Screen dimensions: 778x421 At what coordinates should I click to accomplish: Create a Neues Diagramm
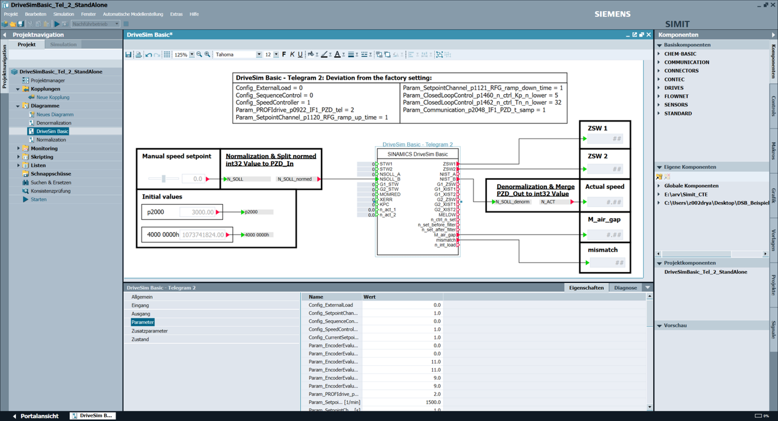coord(55,114)
